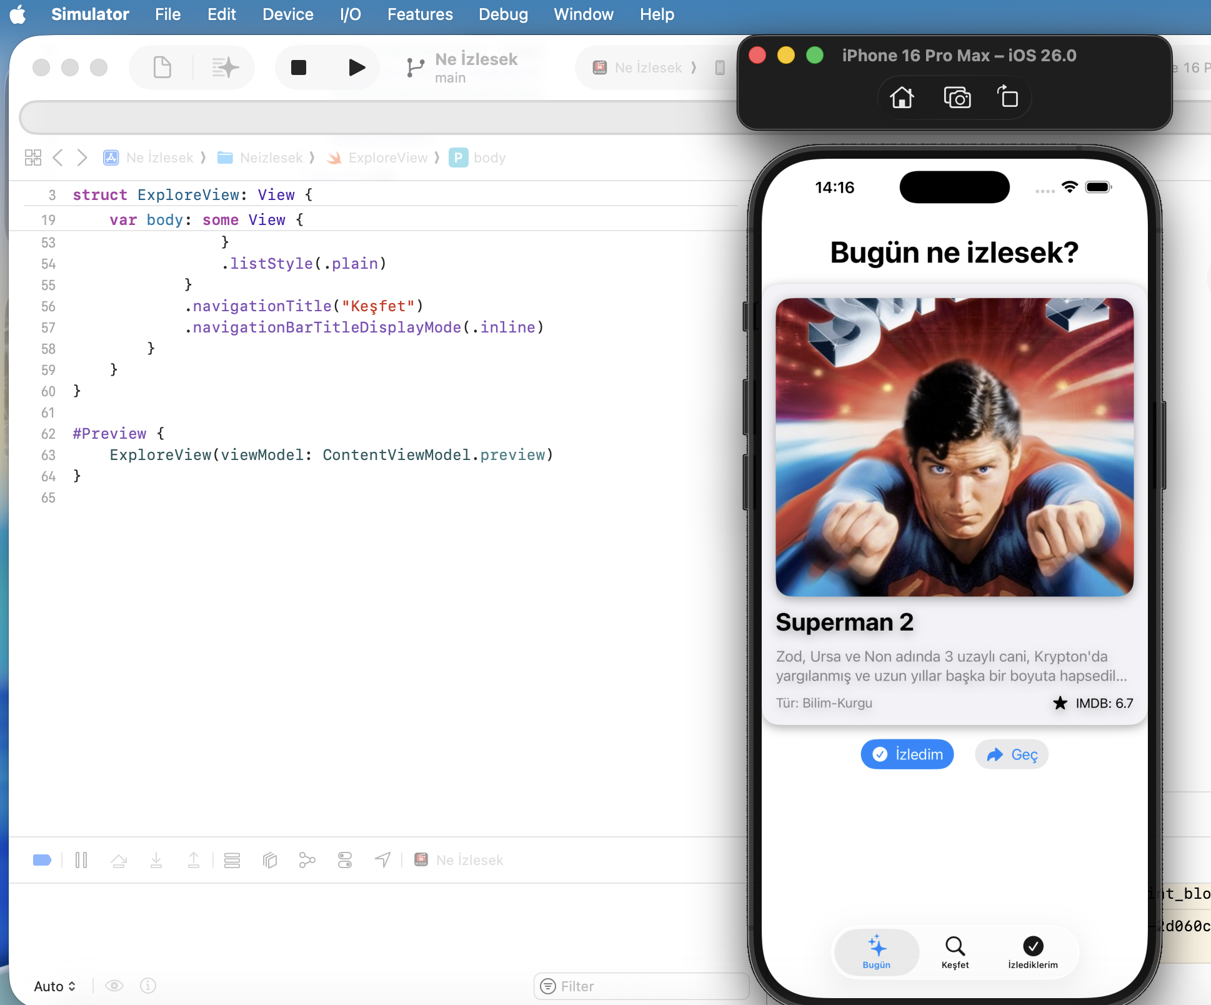
Task: Switch to the İzlediklerim tab
Action: (x=1033, y=952)
